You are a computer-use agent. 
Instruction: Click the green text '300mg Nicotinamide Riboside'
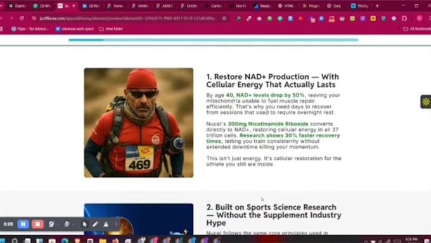[268, 124]
